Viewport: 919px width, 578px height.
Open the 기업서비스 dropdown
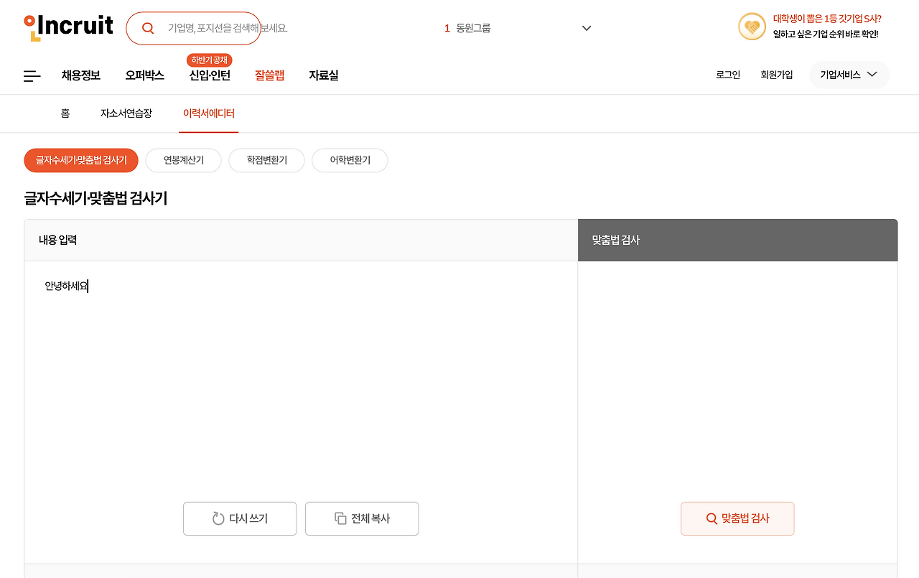[849, 75]
